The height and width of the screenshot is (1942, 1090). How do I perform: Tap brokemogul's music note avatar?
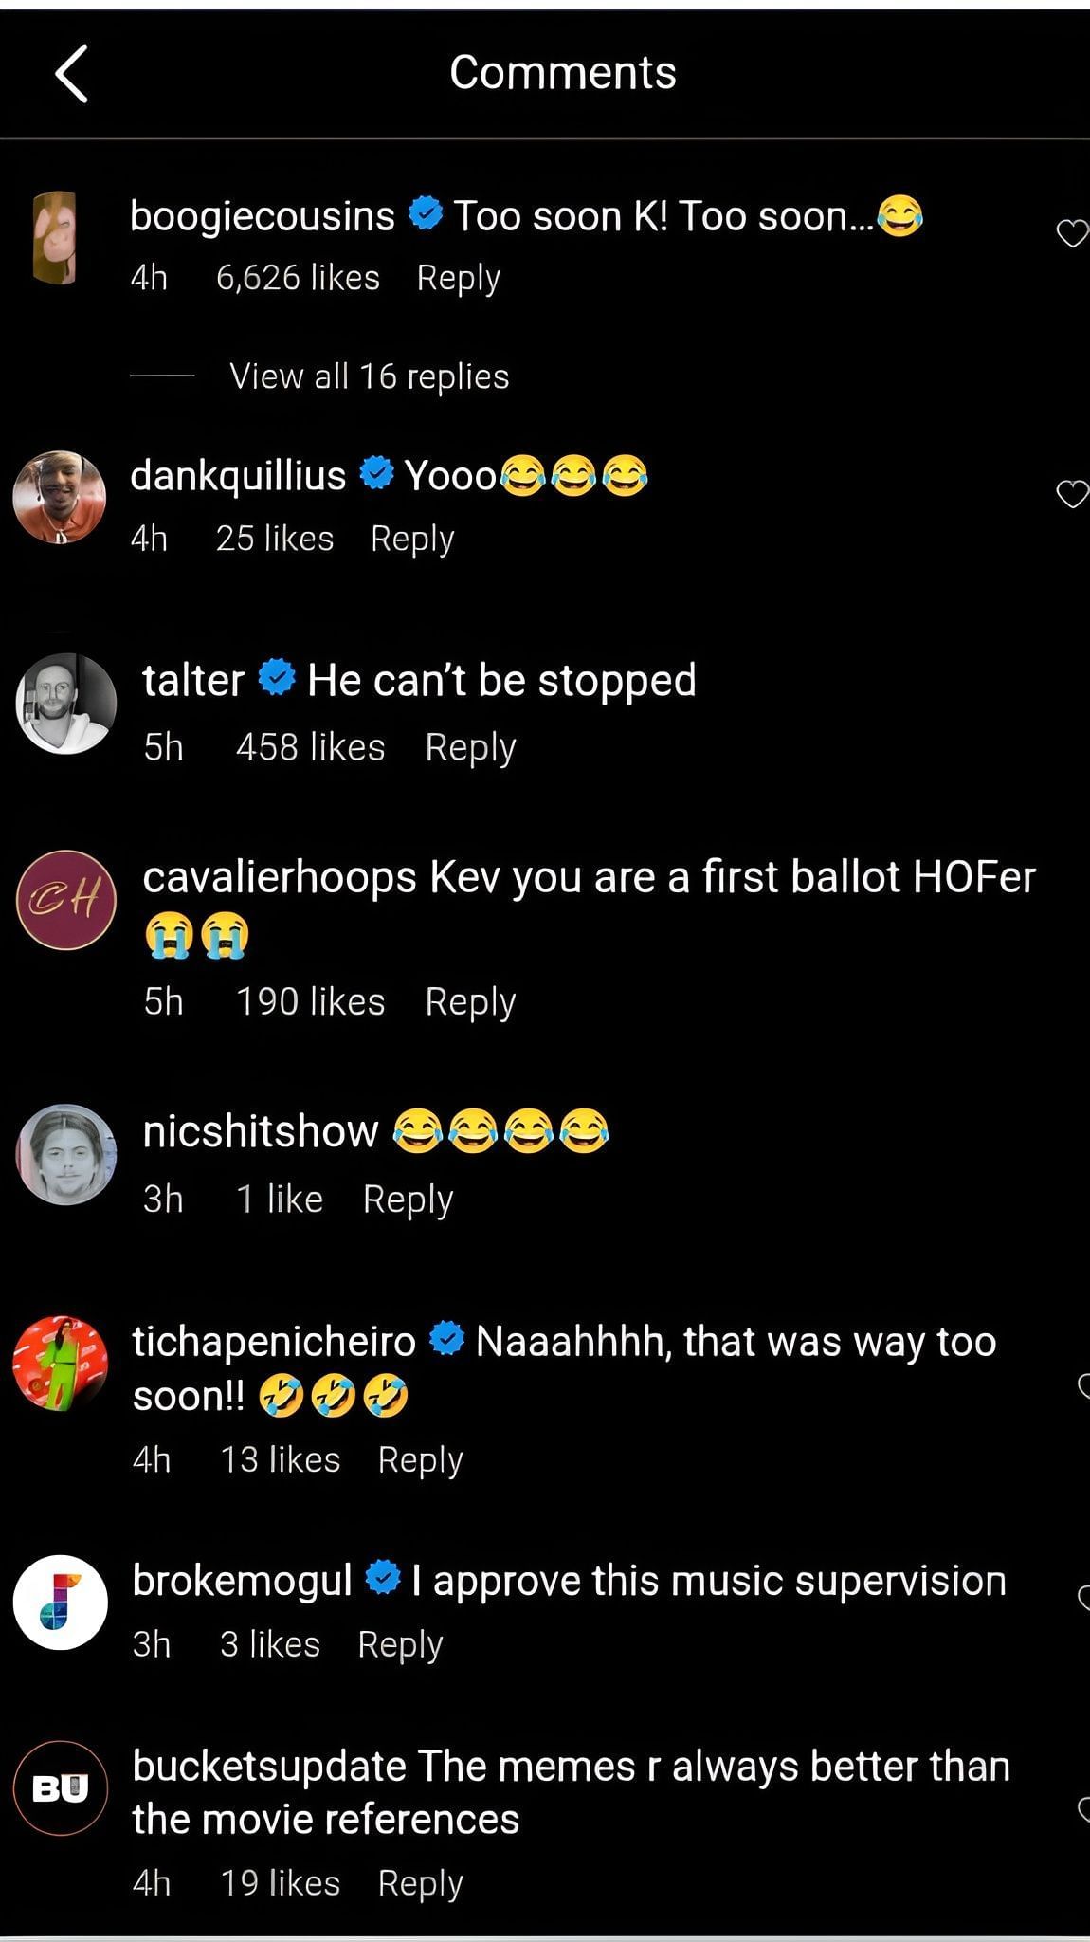(60, 1603)
